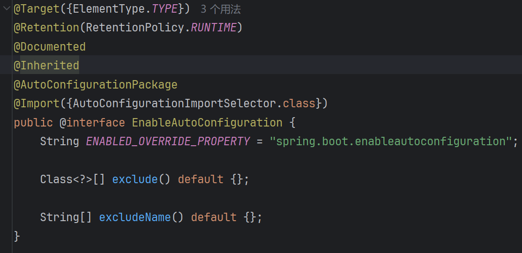522x253 pixels.
Task: Click the closing brace of the interface
Action: [17, 237]
